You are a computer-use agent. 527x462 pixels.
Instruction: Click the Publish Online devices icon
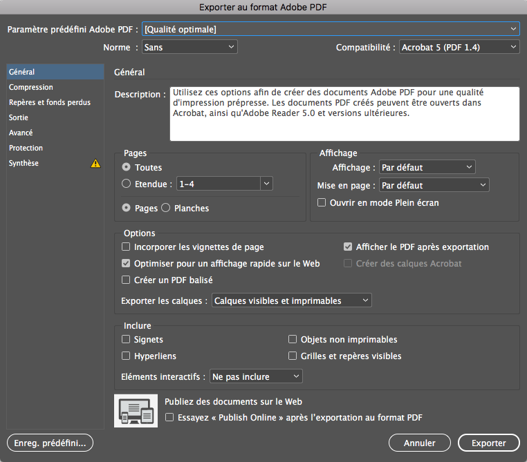pos(136,410)
